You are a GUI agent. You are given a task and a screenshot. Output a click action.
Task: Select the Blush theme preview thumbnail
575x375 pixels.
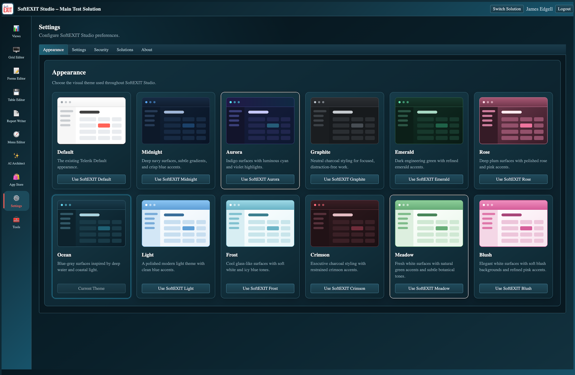pyautogui.click(x=513, y=224)
